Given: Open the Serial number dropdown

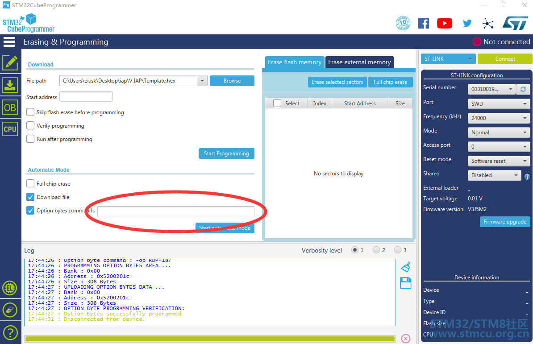Looking at the screenshot, I should point(492,89).
